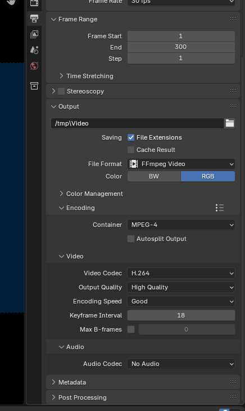Viewport: 245px width, 411px height.
Task: Grab the Metadata panel drag handle
Action: coord(233,382)
